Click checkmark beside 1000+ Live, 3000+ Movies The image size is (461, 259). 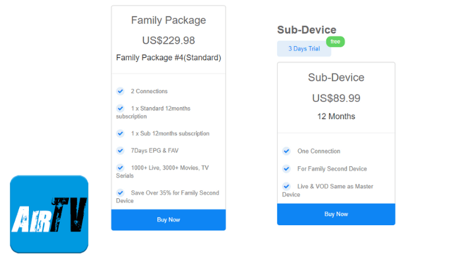pos(120,167)
